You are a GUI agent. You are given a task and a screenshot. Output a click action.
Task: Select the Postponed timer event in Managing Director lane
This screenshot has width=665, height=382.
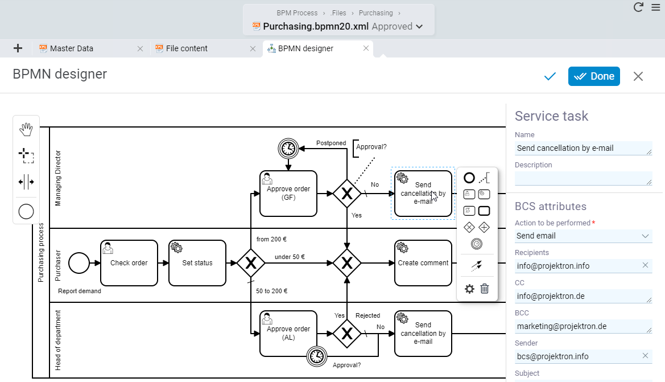(288, 149)
